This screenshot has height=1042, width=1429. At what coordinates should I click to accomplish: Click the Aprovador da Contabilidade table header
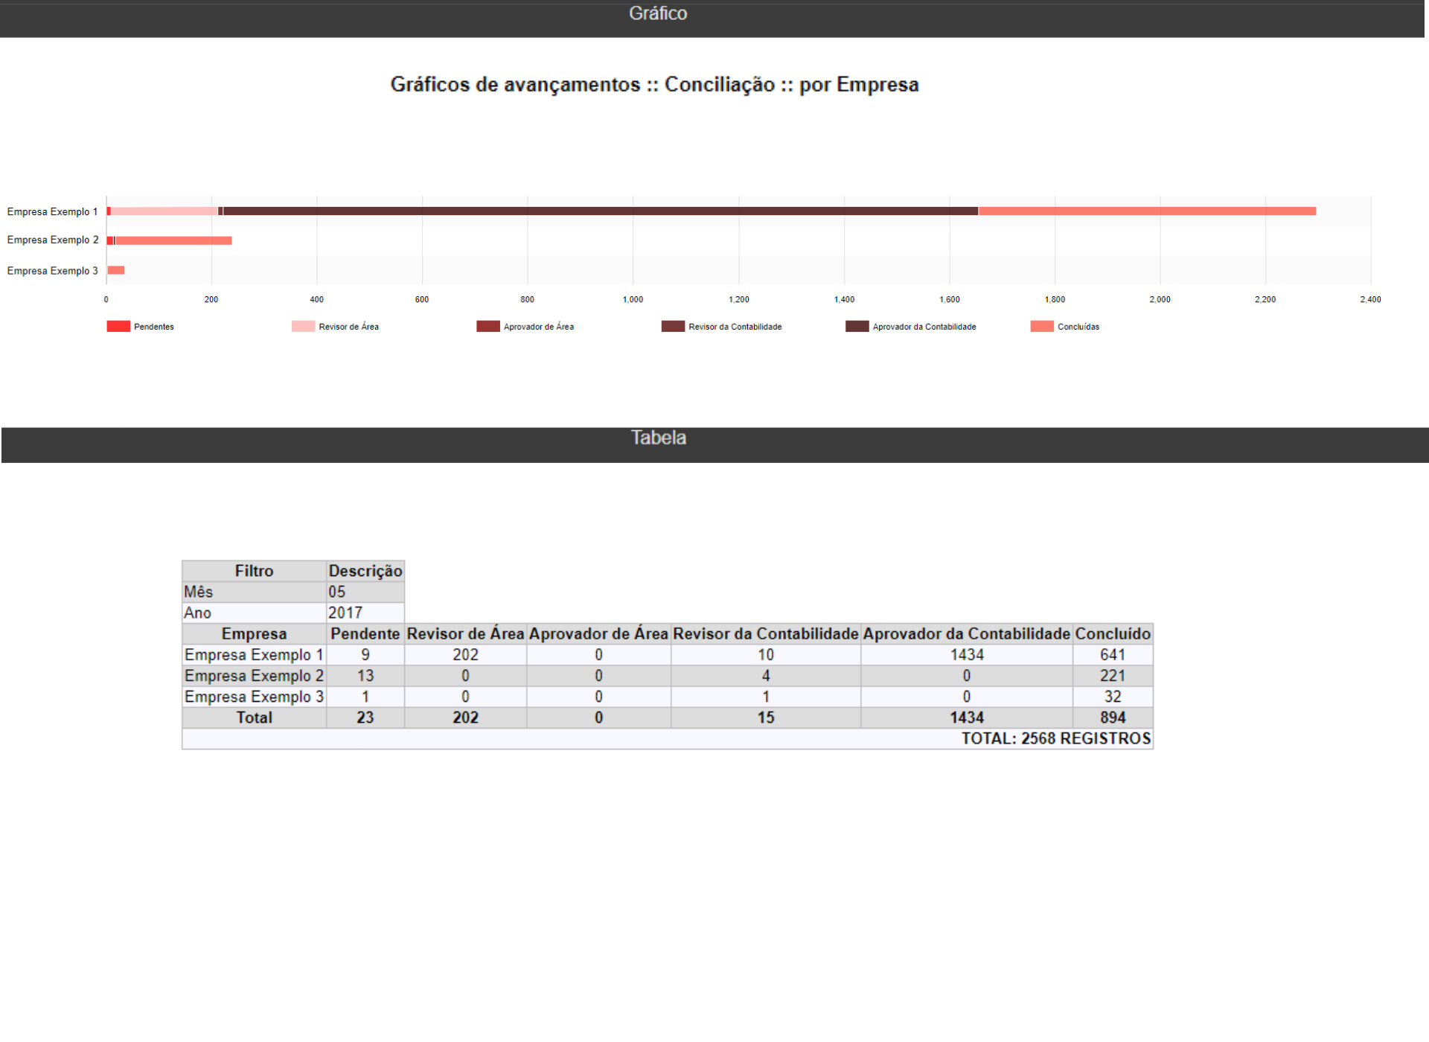[x=967, y=634]
